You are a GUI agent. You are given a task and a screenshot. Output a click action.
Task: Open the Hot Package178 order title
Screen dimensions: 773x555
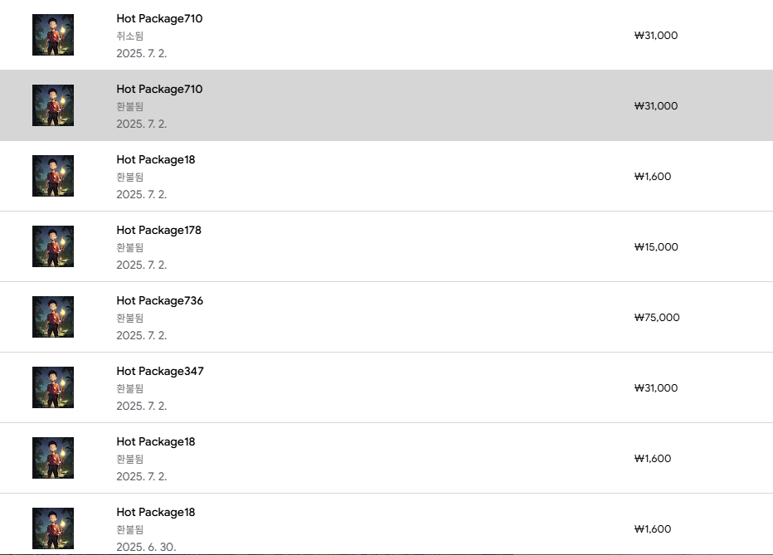pos(158,230)
